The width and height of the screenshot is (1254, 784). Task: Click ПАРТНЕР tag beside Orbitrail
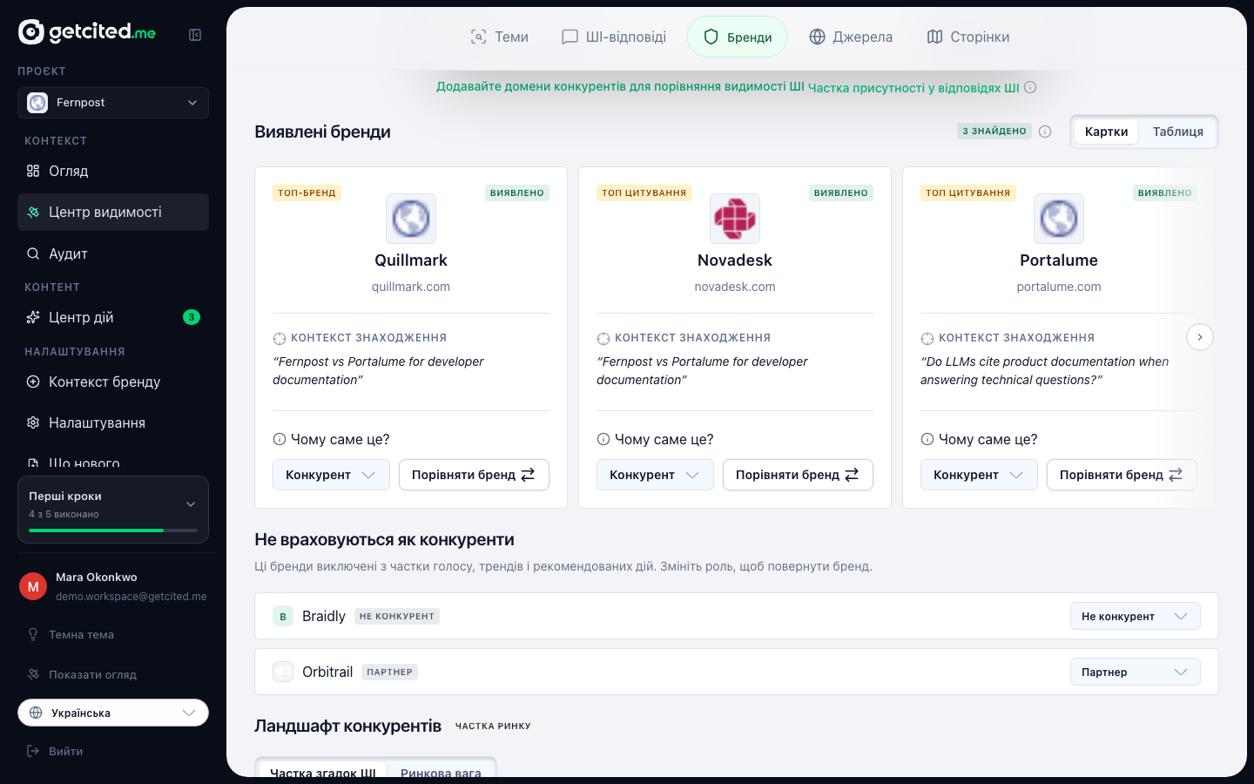389,672
